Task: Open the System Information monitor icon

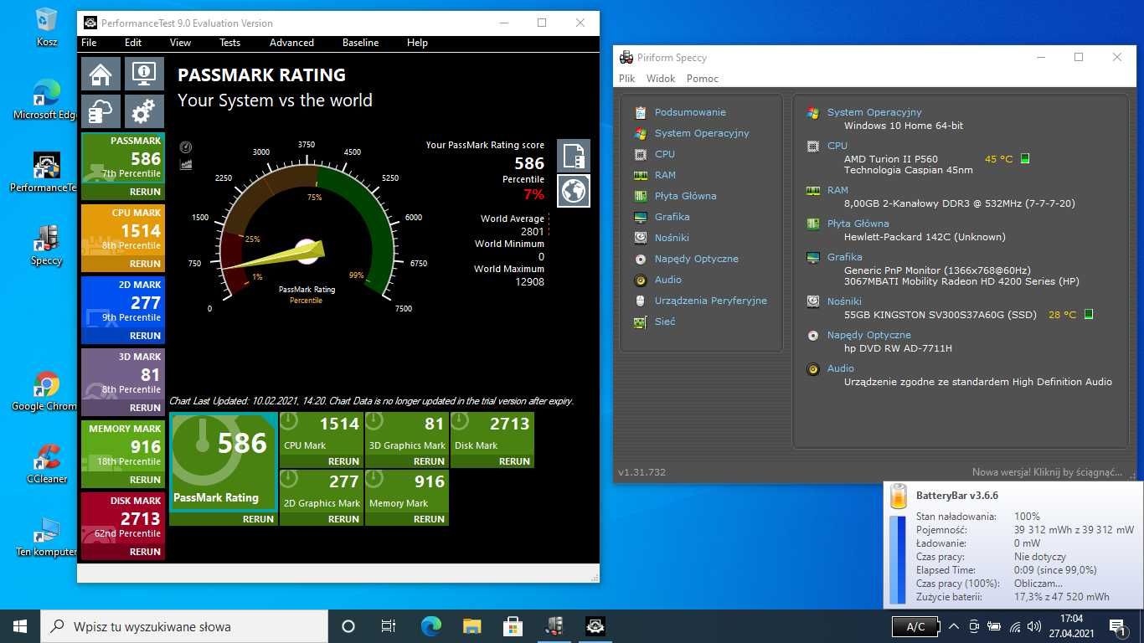Action: coord(144,74)
